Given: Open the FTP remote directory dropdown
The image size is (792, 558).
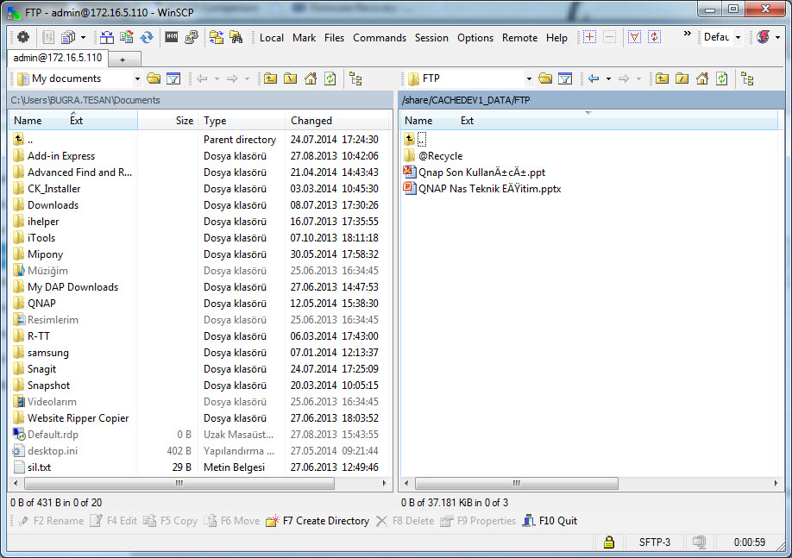Looking at the screenshot, I should coord(529,78).
